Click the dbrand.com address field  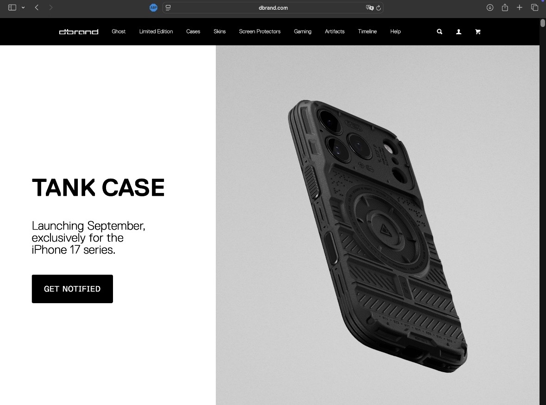[x=273, y=8]
